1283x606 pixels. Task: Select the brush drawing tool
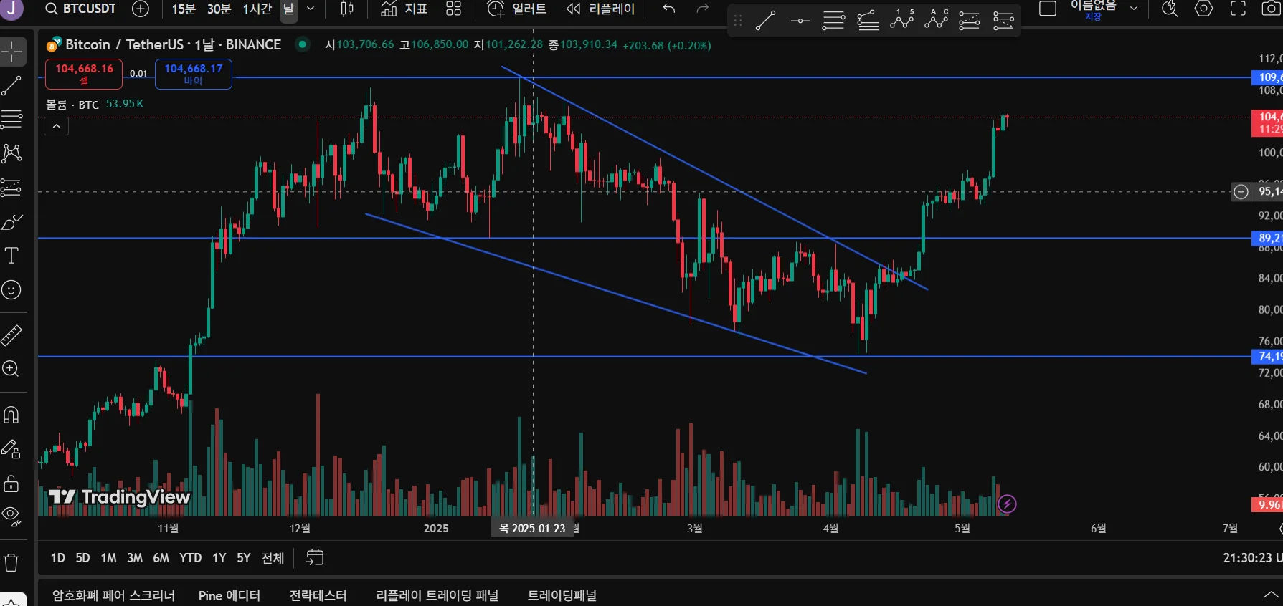pos(12,222)
